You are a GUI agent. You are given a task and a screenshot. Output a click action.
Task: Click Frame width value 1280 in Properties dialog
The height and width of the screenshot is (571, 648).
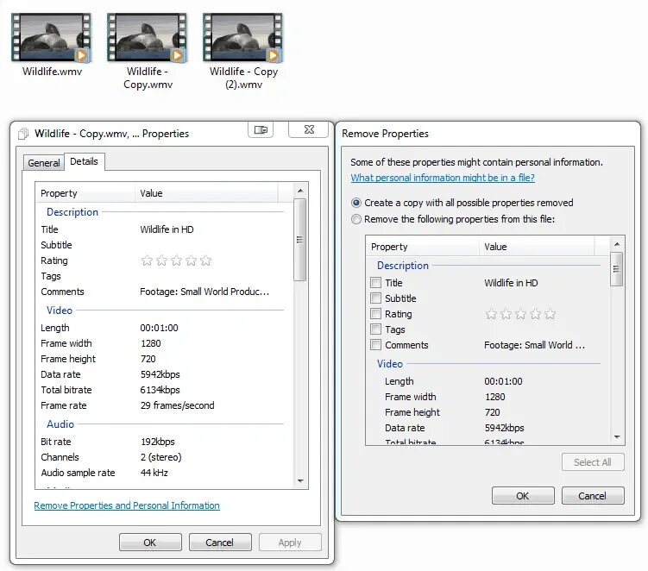coord(151,343)
